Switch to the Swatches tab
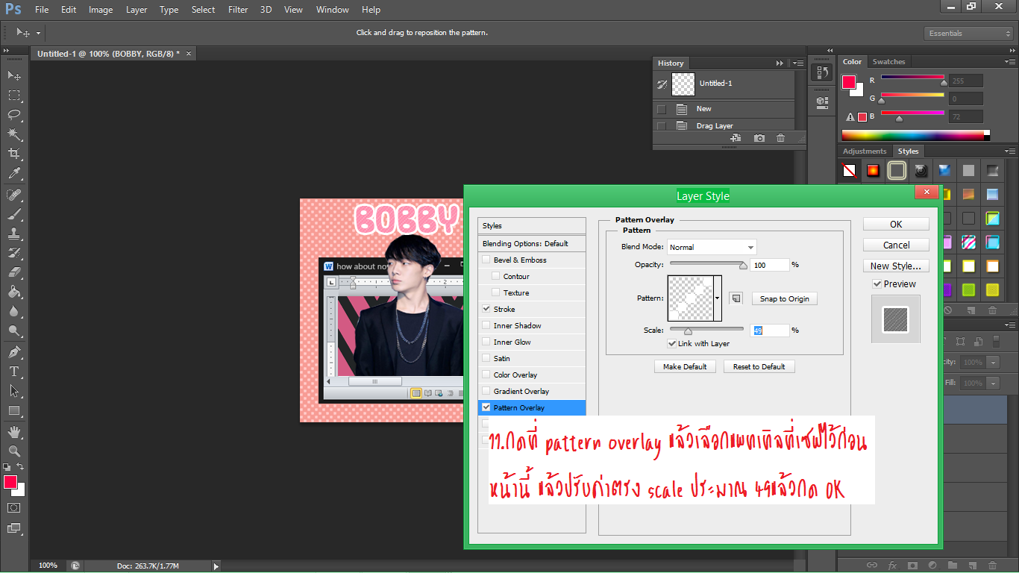 [888, 62]
